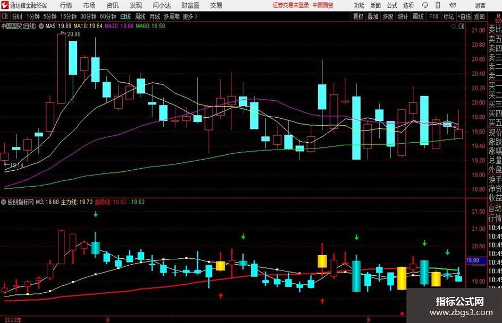Expand the 股朋指标网 sub-chart indicator dropdown

point(4,202)
